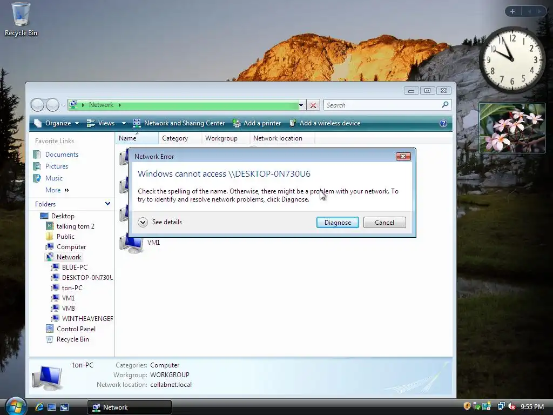
Task: Click Add a printer
Action: (257, 123)
